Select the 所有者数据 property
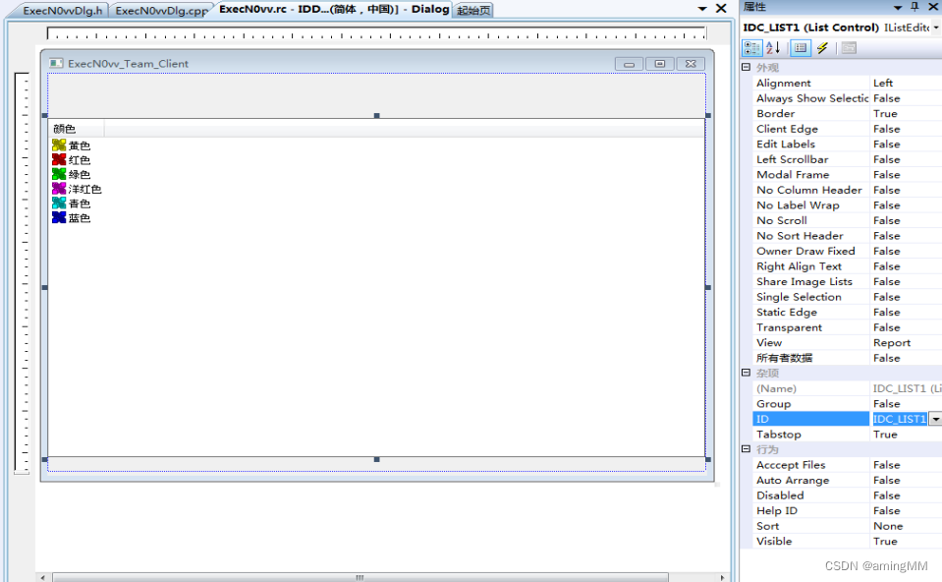This screenshot has width=942, height=582. tap(847, 358)
